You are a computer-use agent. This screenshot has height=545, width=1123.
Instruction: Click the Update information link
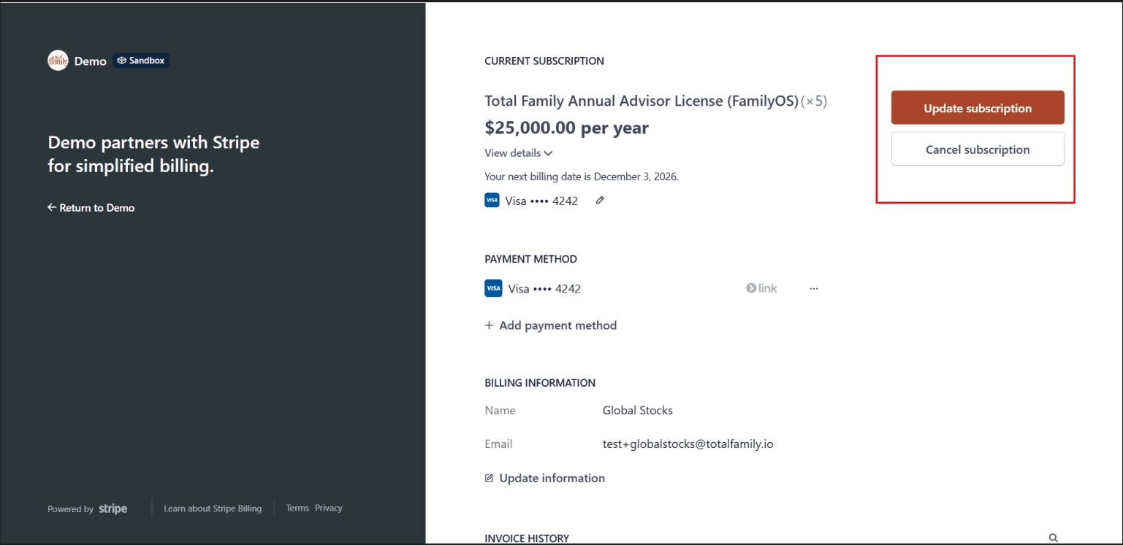click(544, 478)
